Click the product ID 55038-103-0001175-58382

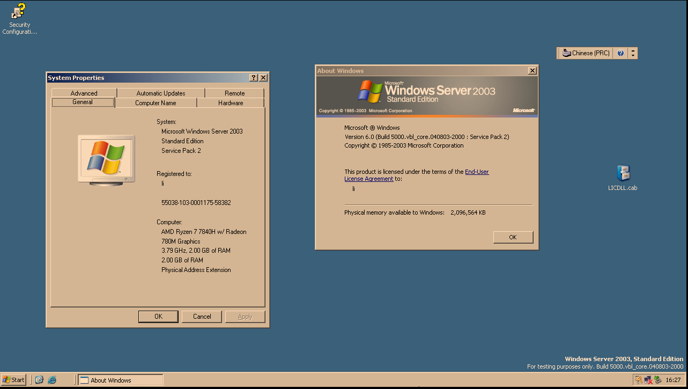[196, 203]
